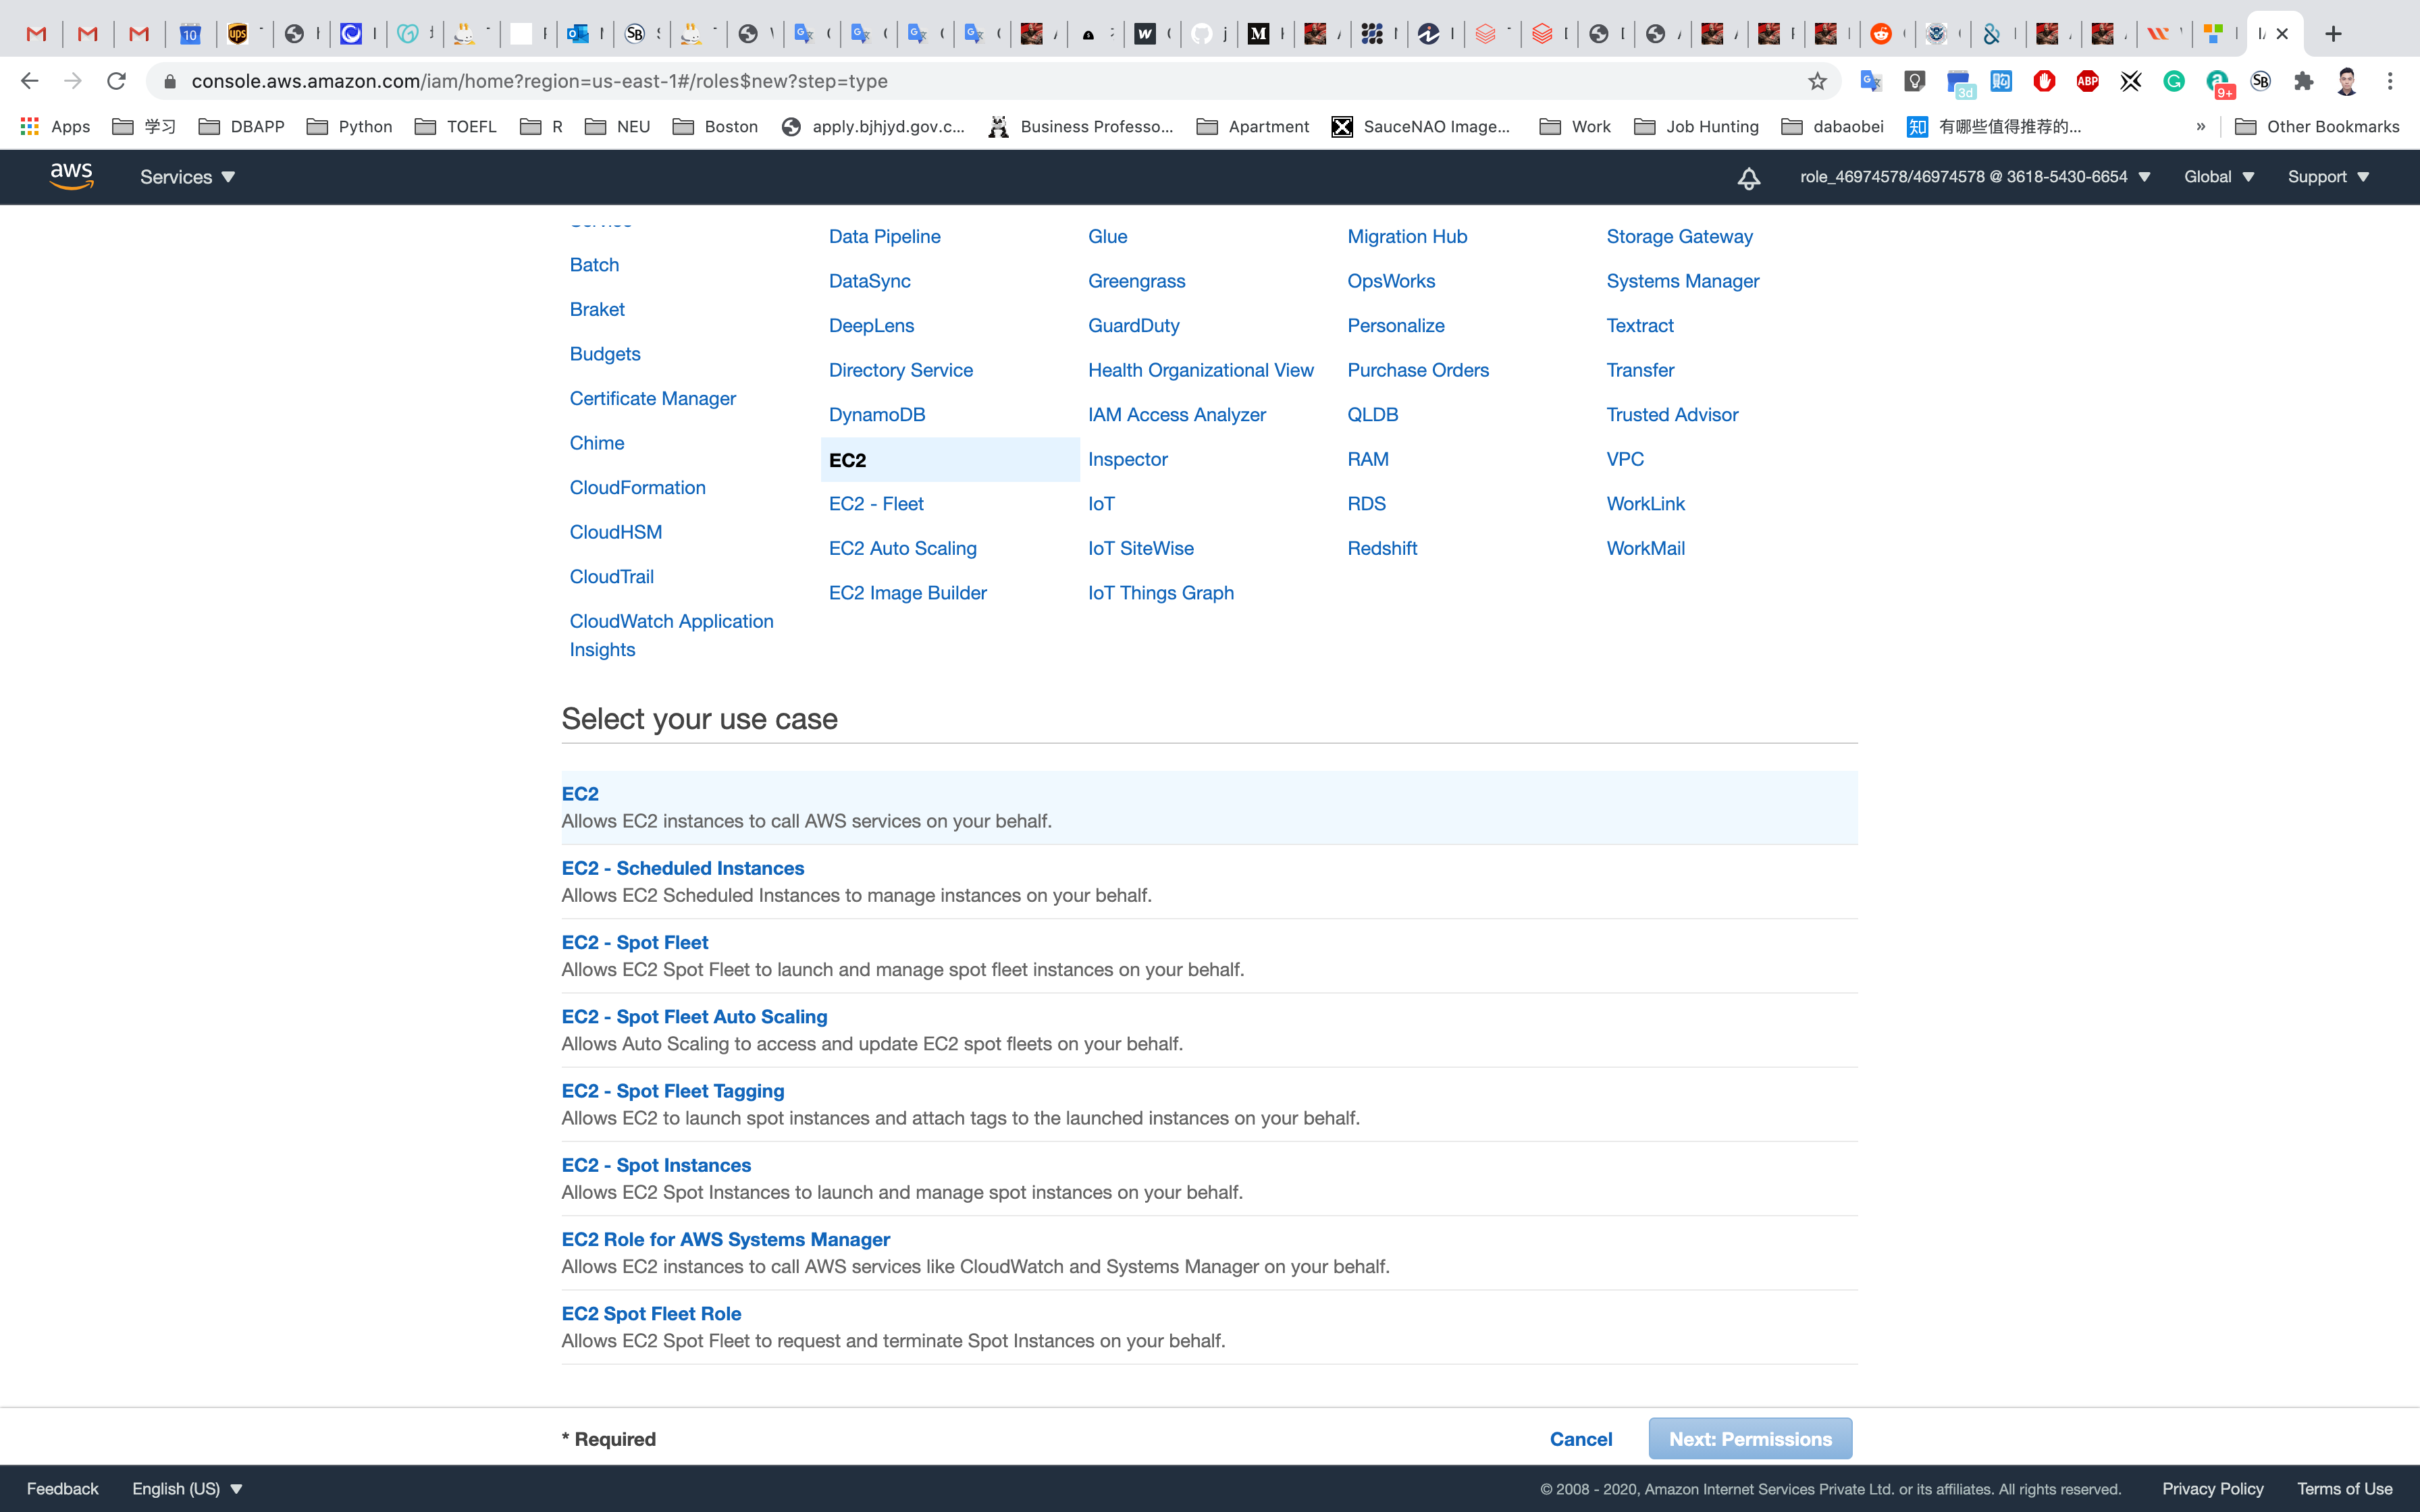Click the AWS logo home icon
Image resolution: width=2420 pixels, height=1512 pixels.
point(72,176)
